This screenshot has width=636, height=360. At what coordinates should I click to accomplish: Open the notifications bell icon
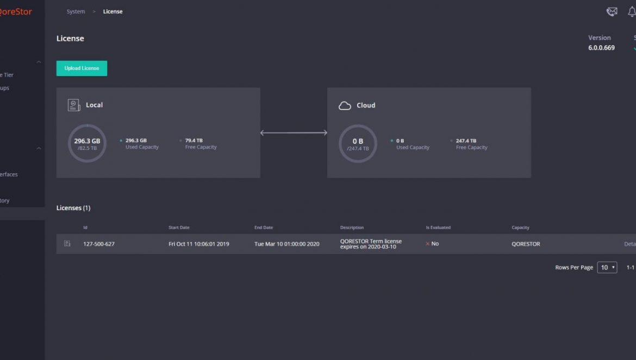pos(632,12)
